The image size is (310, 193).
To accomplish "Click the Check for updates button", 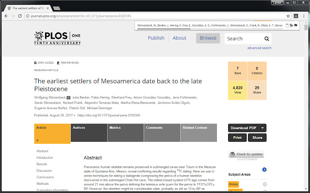I will 247,154.
